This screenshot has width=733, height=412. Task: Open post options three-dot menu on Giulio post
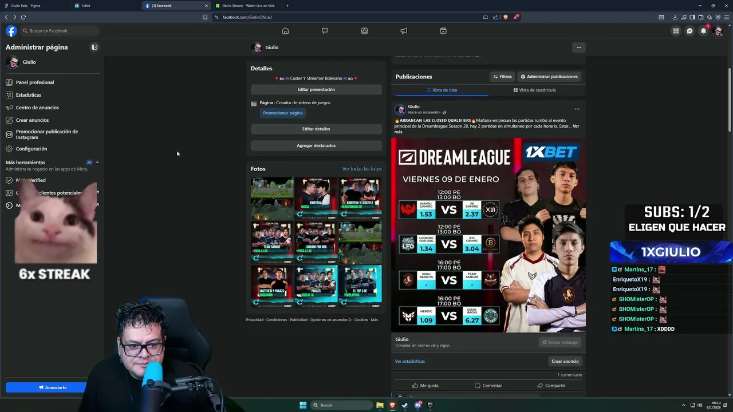(577, 109)
